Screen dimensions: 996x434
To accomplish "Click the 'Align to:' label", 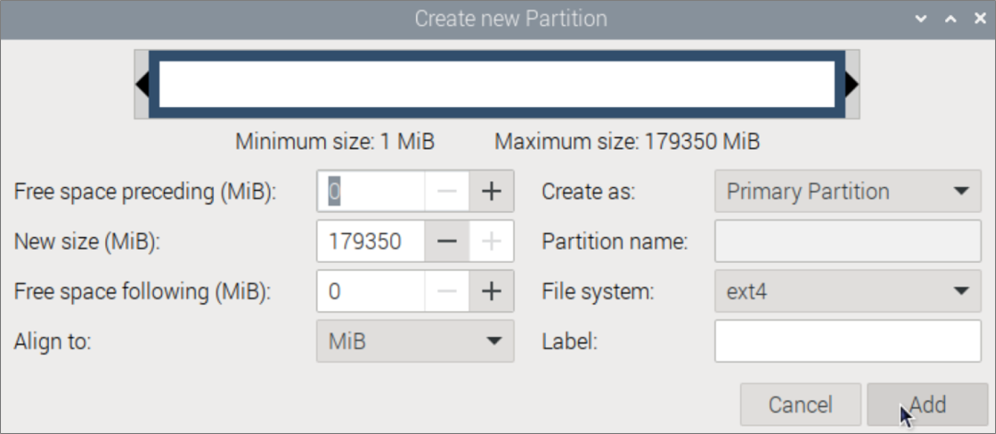I will coord(53,342).
